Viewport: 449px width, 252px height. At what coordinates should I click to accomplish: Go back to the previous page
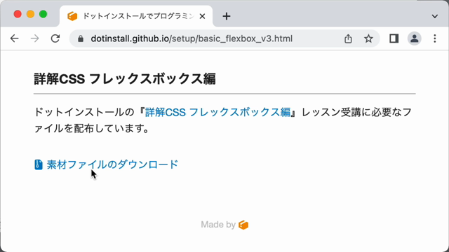tap(14, 38)
